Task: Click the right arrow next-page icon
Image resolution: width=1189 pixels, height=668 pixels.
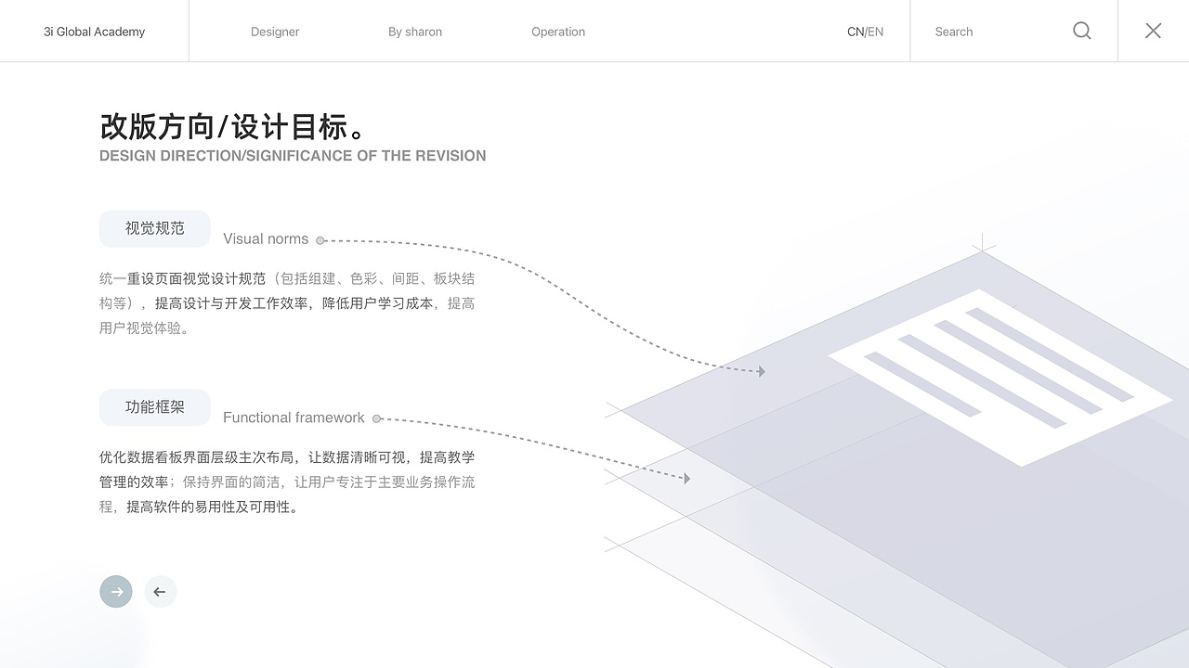Action: (115, 591)
